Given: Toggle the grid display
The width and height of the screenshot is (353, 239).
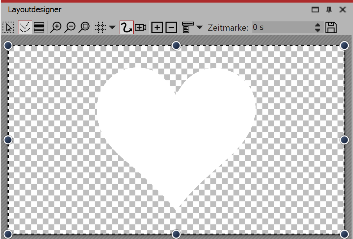Looking at the screenshot, I should coord(100,27).
